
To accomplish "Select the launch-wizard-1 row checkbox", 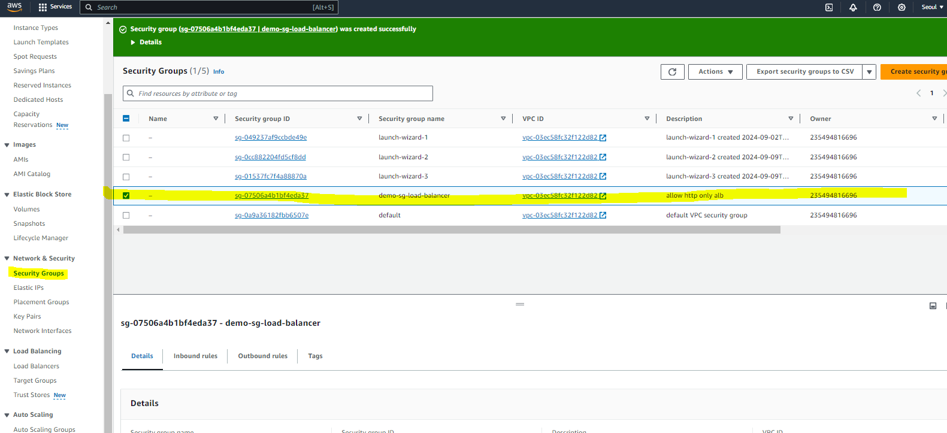I will [x=126, y=138].
